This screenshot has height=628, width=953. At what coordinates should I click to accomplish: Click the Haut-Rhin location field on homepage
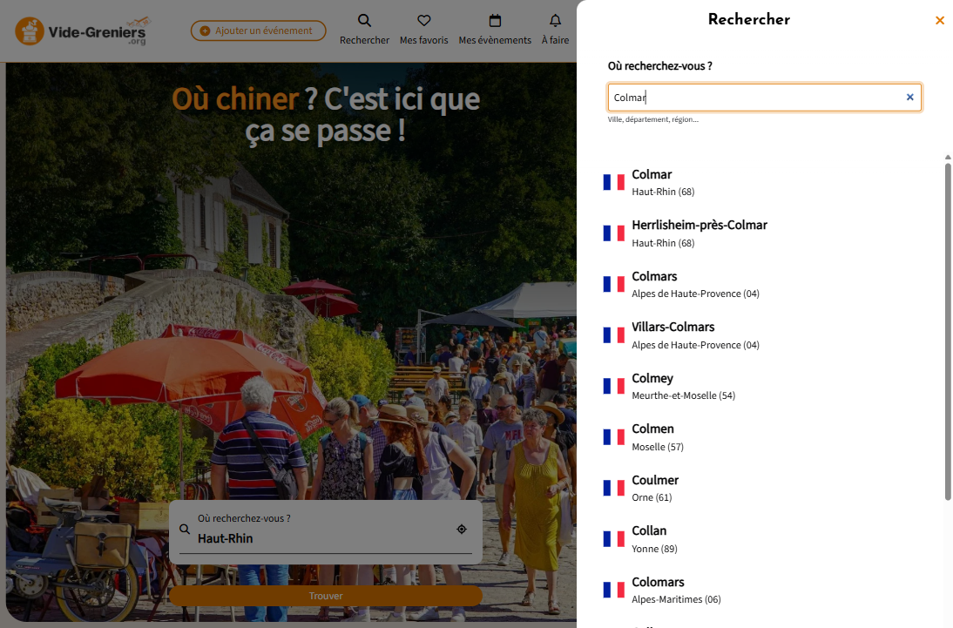322,537
